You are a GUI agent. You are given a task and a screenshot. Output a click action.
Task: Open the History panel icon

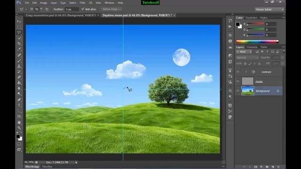click(x=230, y=21)
